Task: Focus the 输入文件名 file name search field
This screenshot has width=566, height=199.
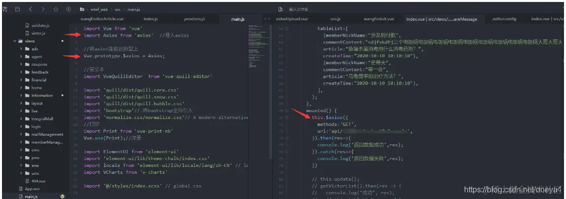Action: coord(298,9)
